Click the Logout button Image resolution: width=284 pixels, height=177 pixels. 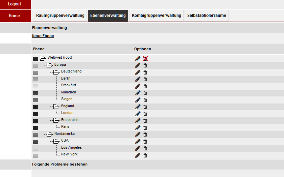[15, 4]
